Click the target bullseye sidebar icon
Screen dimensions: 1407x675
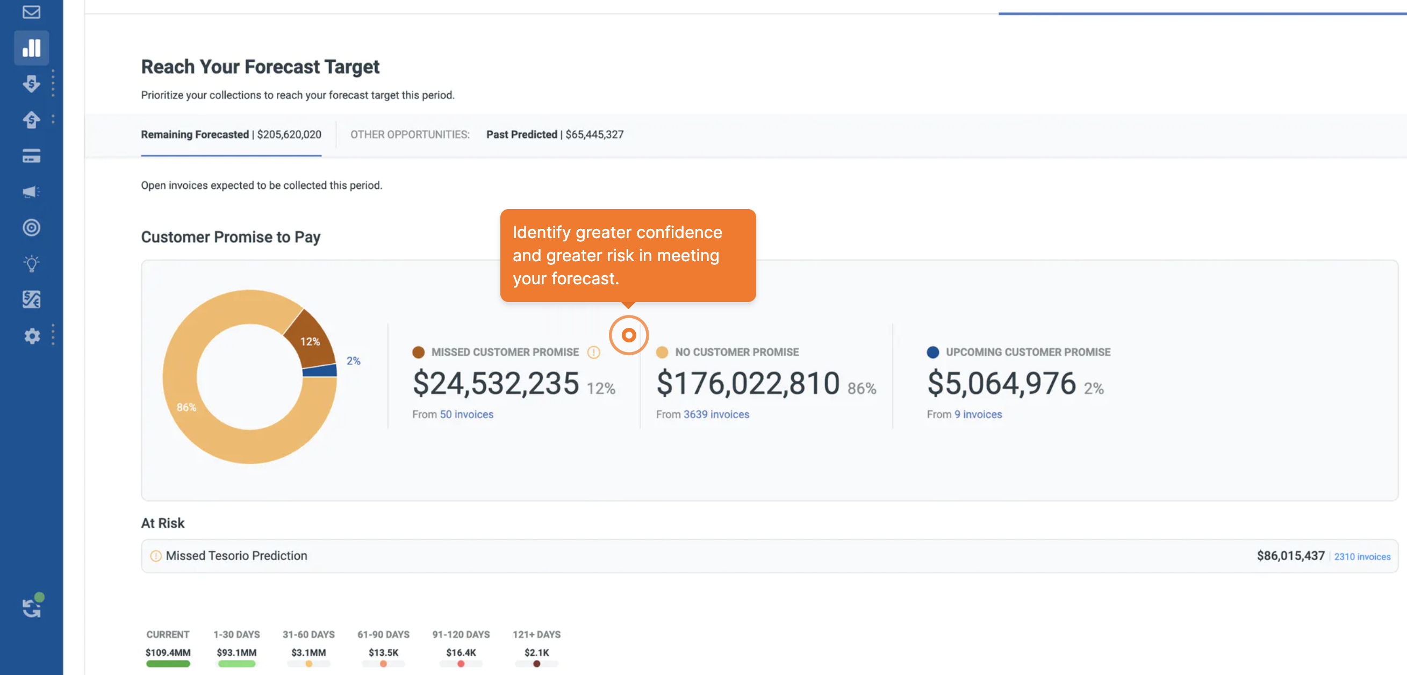click(31, 227)
